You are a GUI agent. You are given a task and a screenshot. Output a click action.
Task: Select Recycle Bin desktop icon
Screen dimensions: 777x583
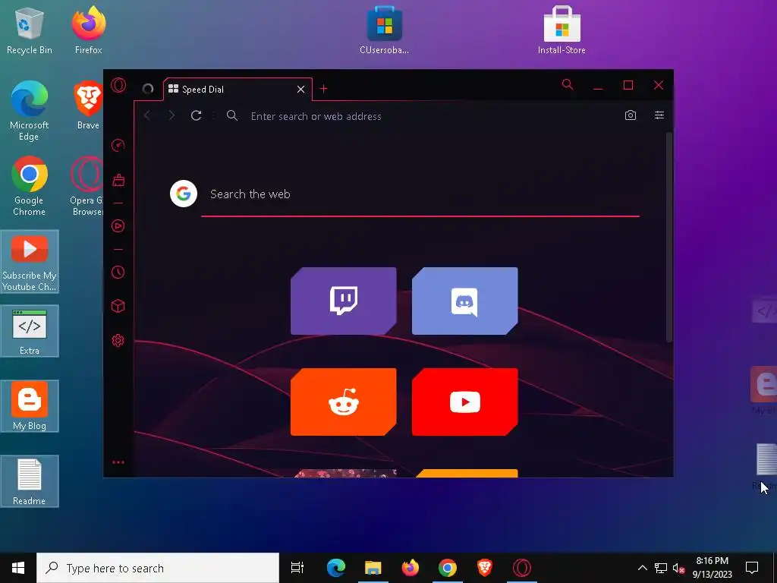(x=30, y=30)
